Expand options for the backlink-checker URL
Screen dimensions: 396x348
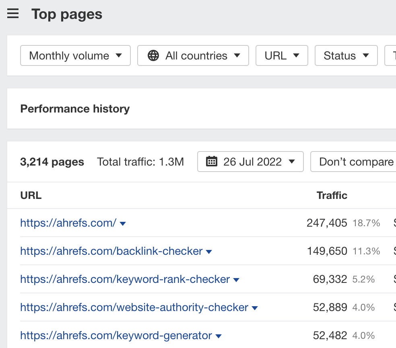tap(209, 251)
